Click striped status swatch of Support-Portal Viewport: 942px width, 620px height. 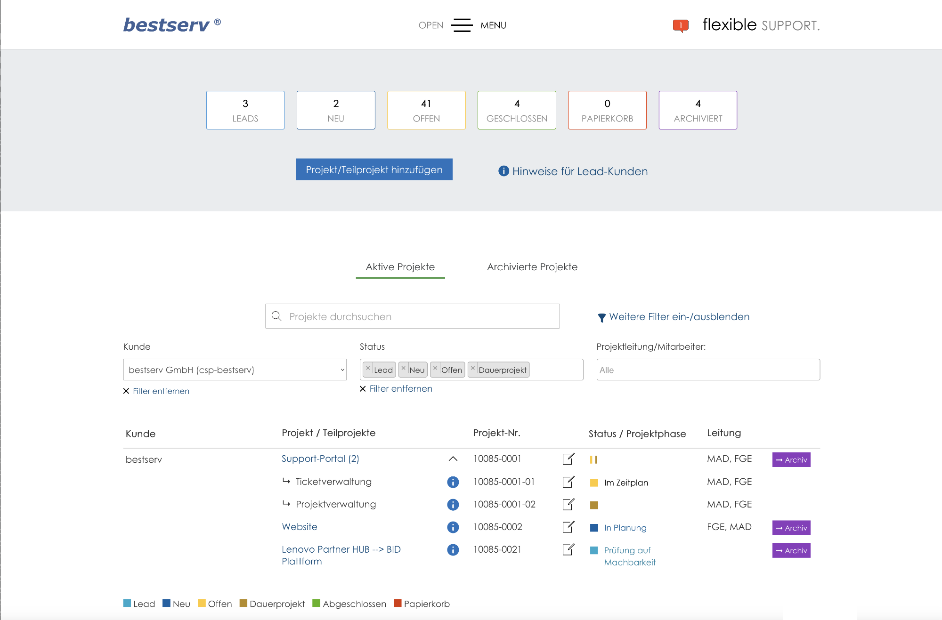pyautogui.click(x=594, y=459)
